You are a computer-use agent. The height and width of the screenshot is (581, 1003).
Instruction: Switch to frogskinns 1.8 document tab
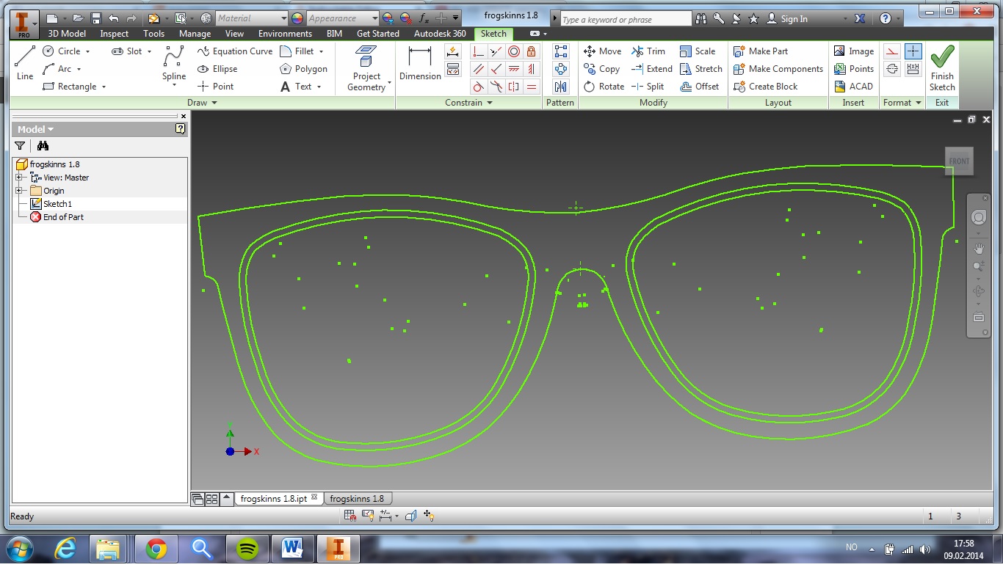(357, 499)
